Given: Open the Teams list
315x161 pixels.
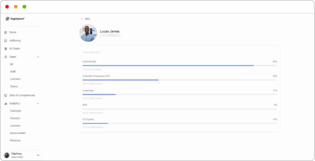Looking at the screenshot, I should click(x=14, y=87).
